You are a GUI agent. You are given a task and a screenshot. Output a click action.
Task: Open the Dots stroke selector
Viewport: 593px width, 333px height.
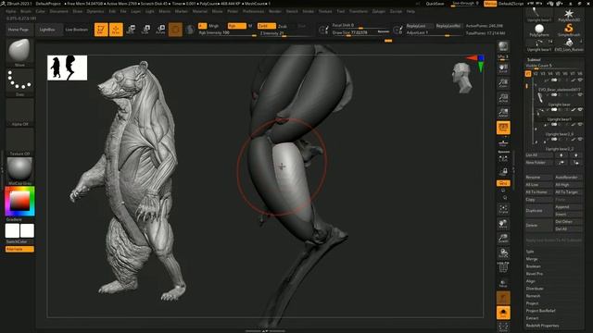click(19, 80)
